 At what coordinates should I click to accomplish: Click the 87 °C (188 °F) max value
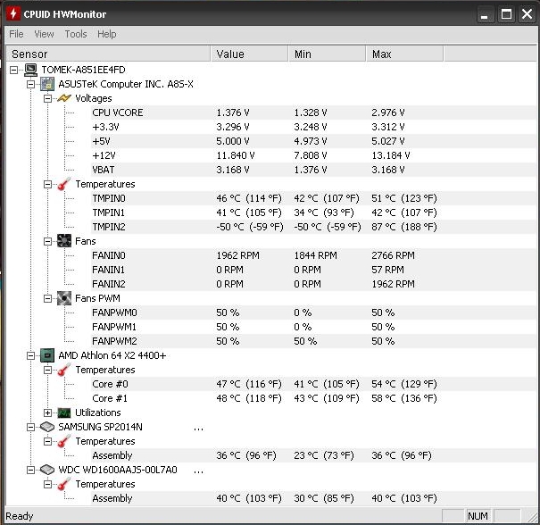(x=404, y=227)
